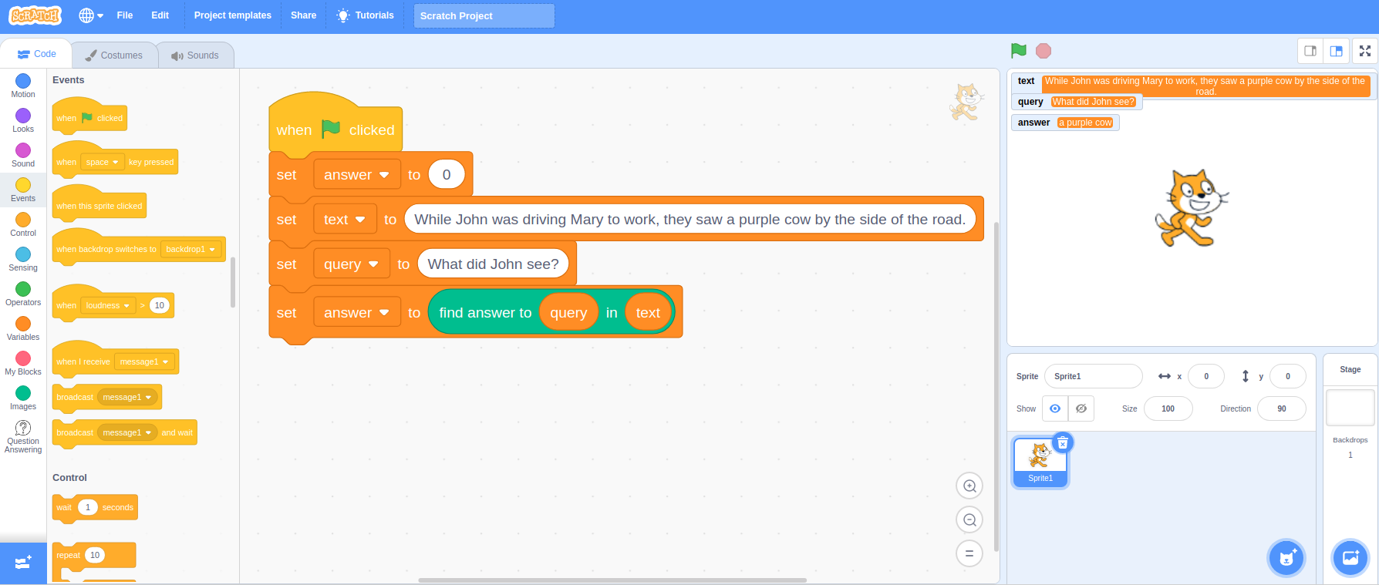Open message1 dropdown in when I receive
The height and width of the screenshot is (585, 1379).
pyautogui.click(x=144, y=361)
